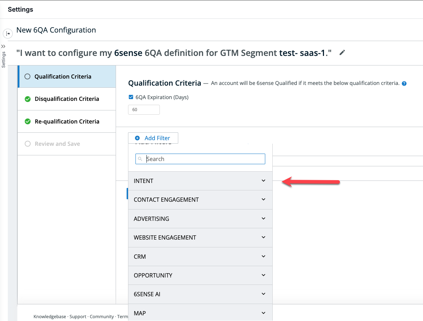Screen dimensions: 423x321
Task: Select the Qualification Criteria step circle
Action: pos(28,76)
